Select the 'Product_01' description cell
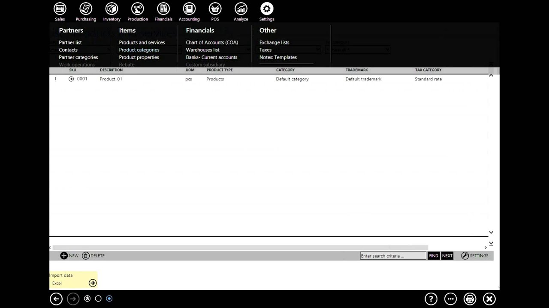The width and height of the screenshot is (549, 308). [x=111, y=79]
